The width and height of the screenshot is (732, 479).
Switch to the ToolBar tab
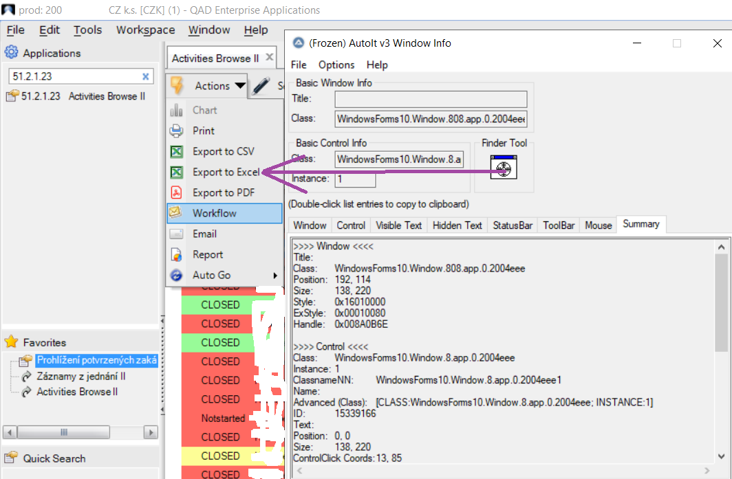559,225
